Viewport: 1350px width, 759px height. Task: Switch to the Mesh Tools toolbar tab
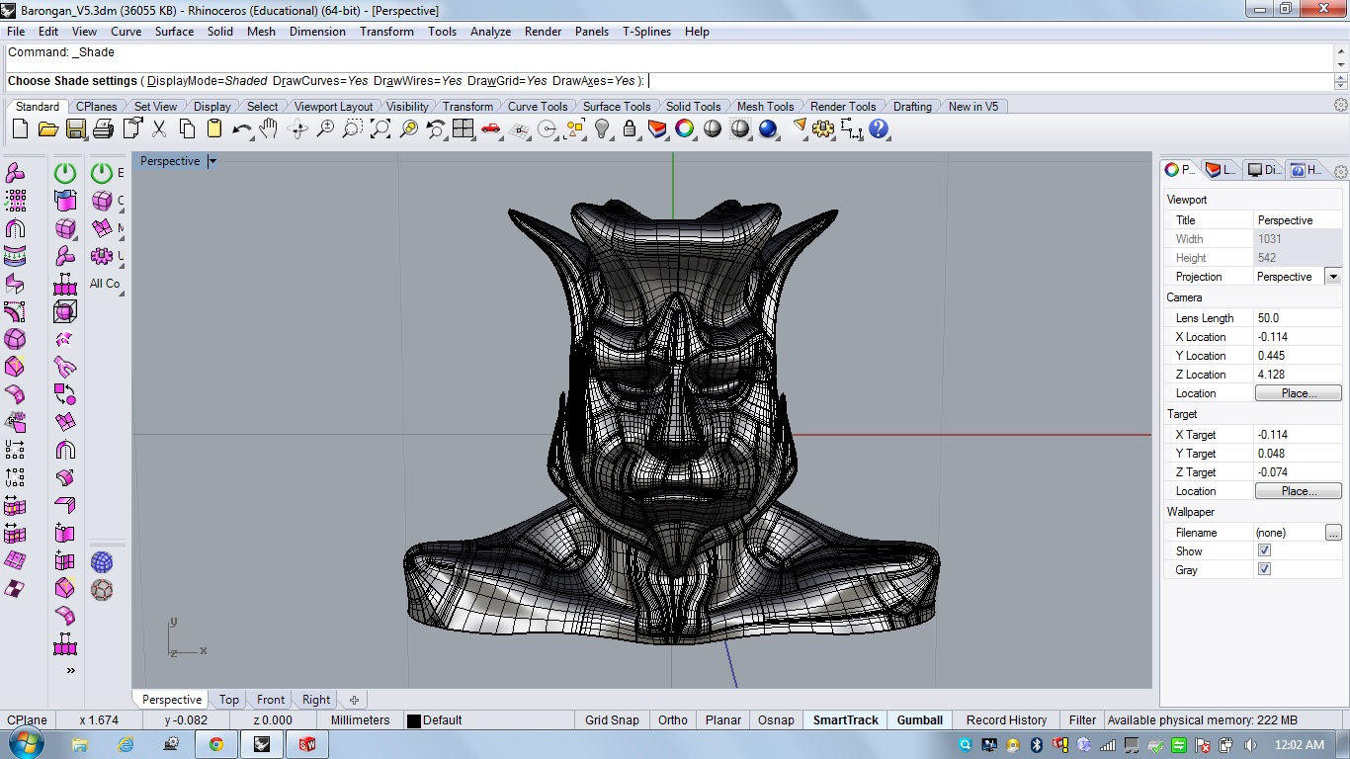[765, 107]
